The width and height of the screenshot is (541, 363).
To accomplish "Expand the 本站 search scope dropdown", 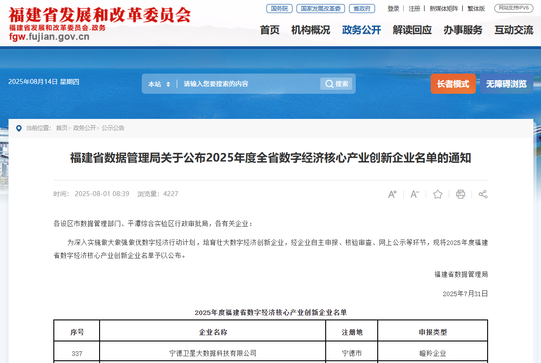I will click(x=159, y=84).
